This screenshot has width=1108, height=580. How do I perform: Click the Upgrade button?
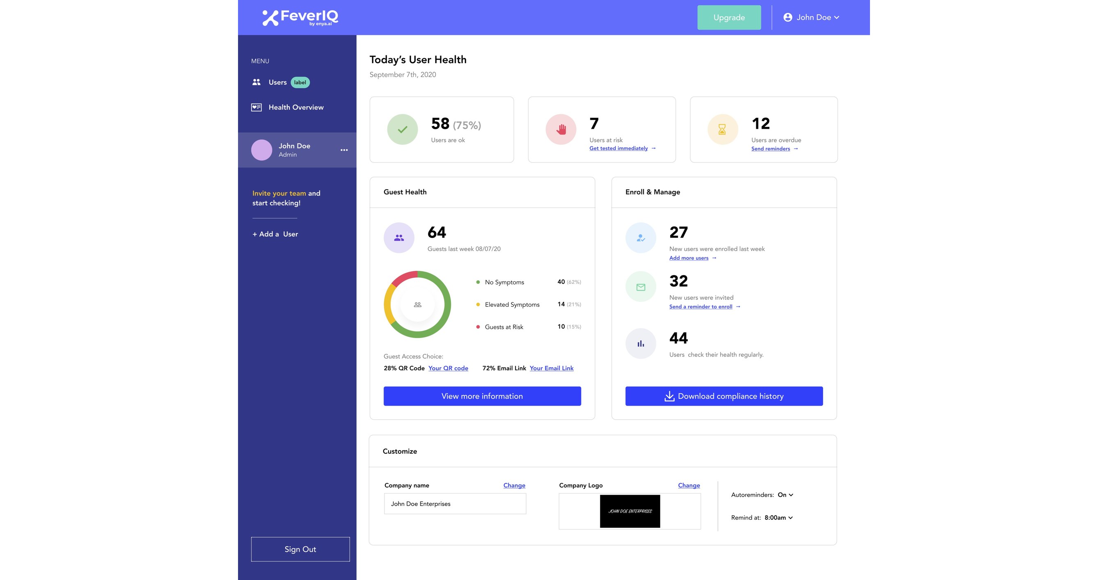(x=729, y=17)
